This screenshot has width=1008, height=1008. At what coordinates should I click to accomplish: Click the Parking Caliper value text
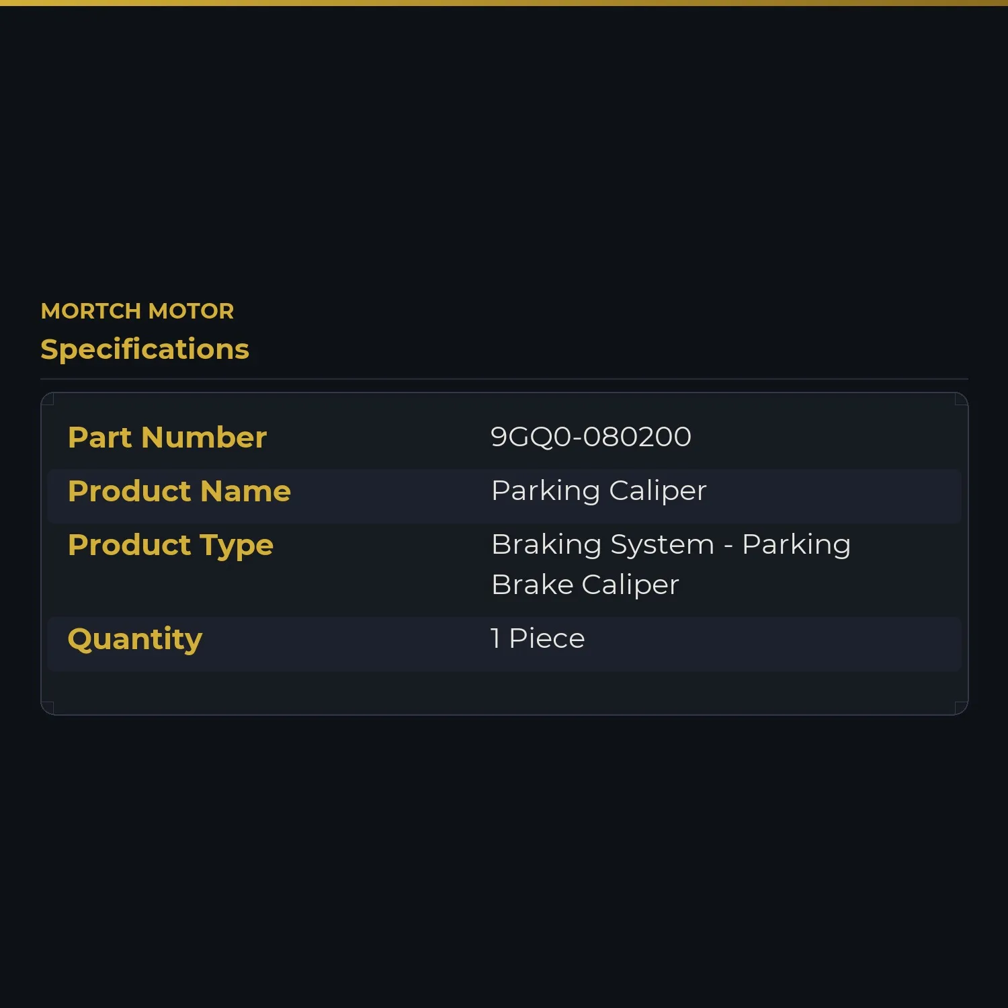[x=599, y=491]
